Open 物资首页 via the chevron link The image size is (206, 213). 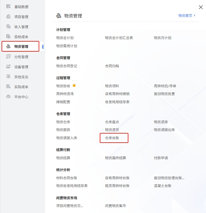187,15
